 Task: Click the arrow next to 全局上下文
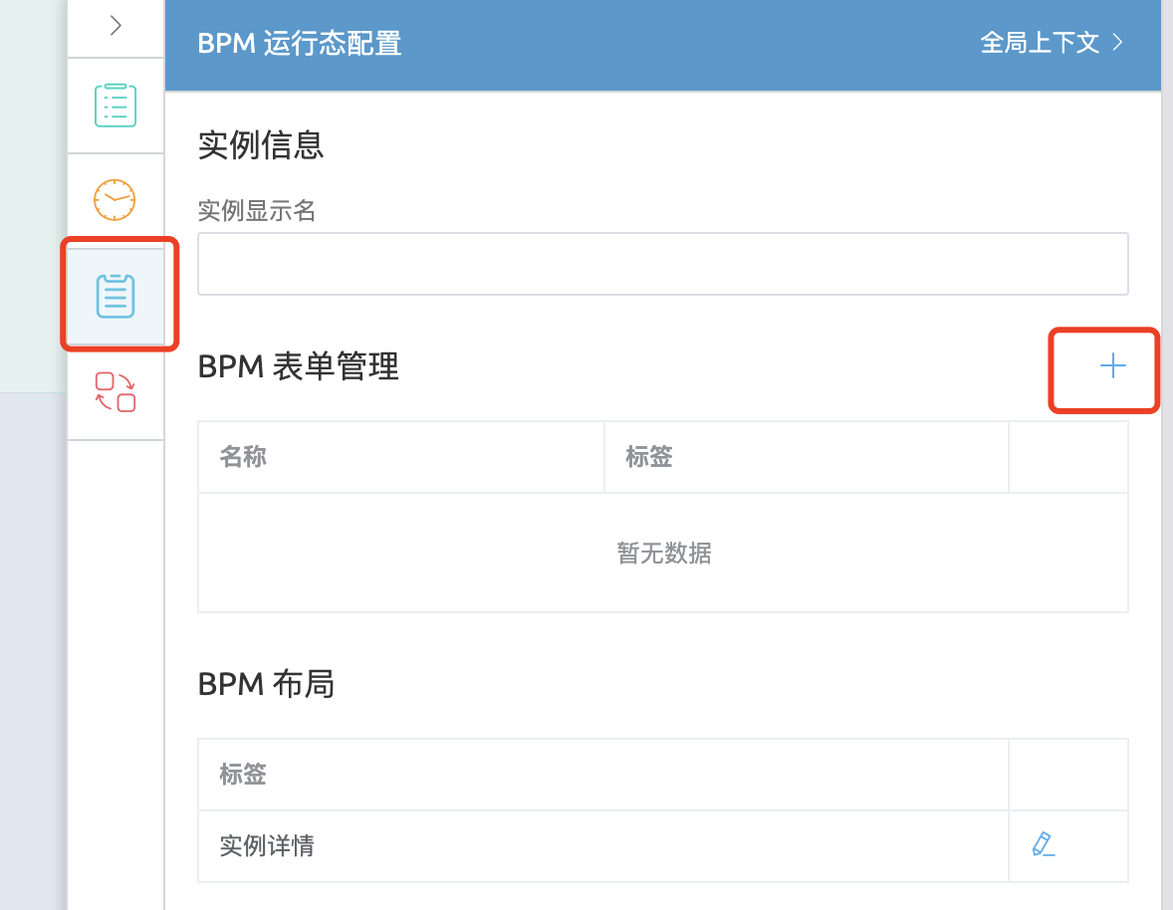1118,44
